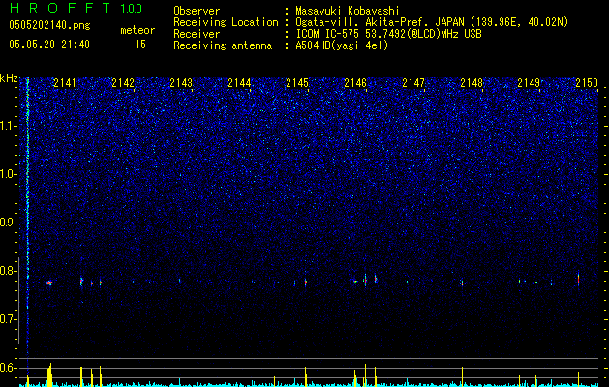Click the A504HB(yagi 4el) antenna text
Viewport: 609px width, 387px height.
click(342, 45)
